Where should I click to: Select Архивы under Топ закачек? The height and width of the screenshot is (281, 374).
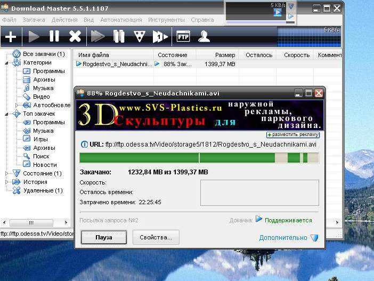click(x=44, y=148)
